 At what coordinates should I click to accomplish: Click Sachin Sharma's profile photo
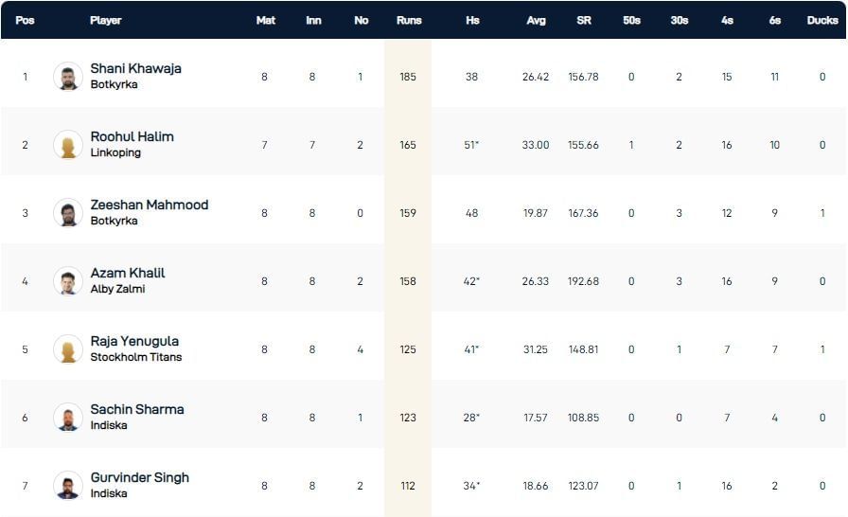click(x=68, y=418)
